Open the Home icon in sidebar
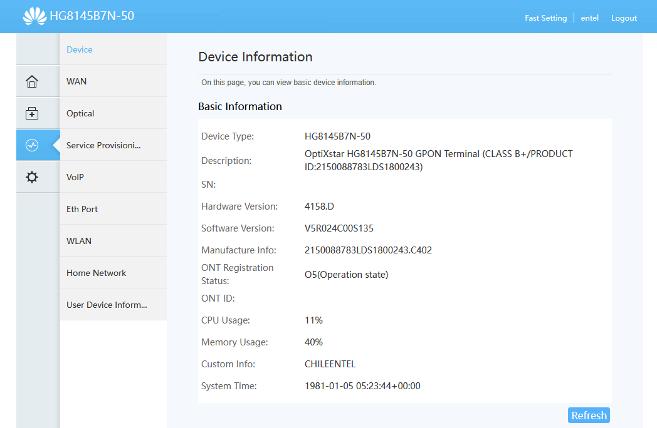This screenshot has width=657, height=428. point(32,81)
